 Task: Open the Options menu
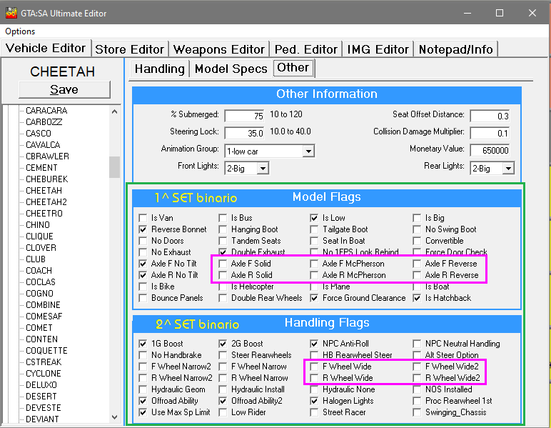[20, 31]
